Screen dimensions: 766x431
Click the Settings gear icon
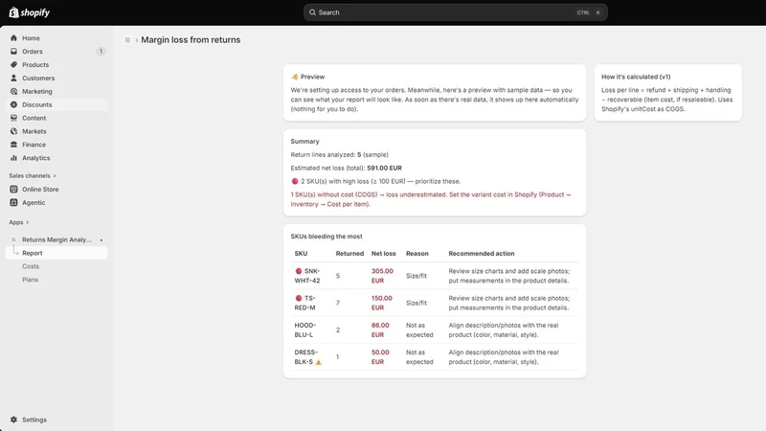(13, 420)
